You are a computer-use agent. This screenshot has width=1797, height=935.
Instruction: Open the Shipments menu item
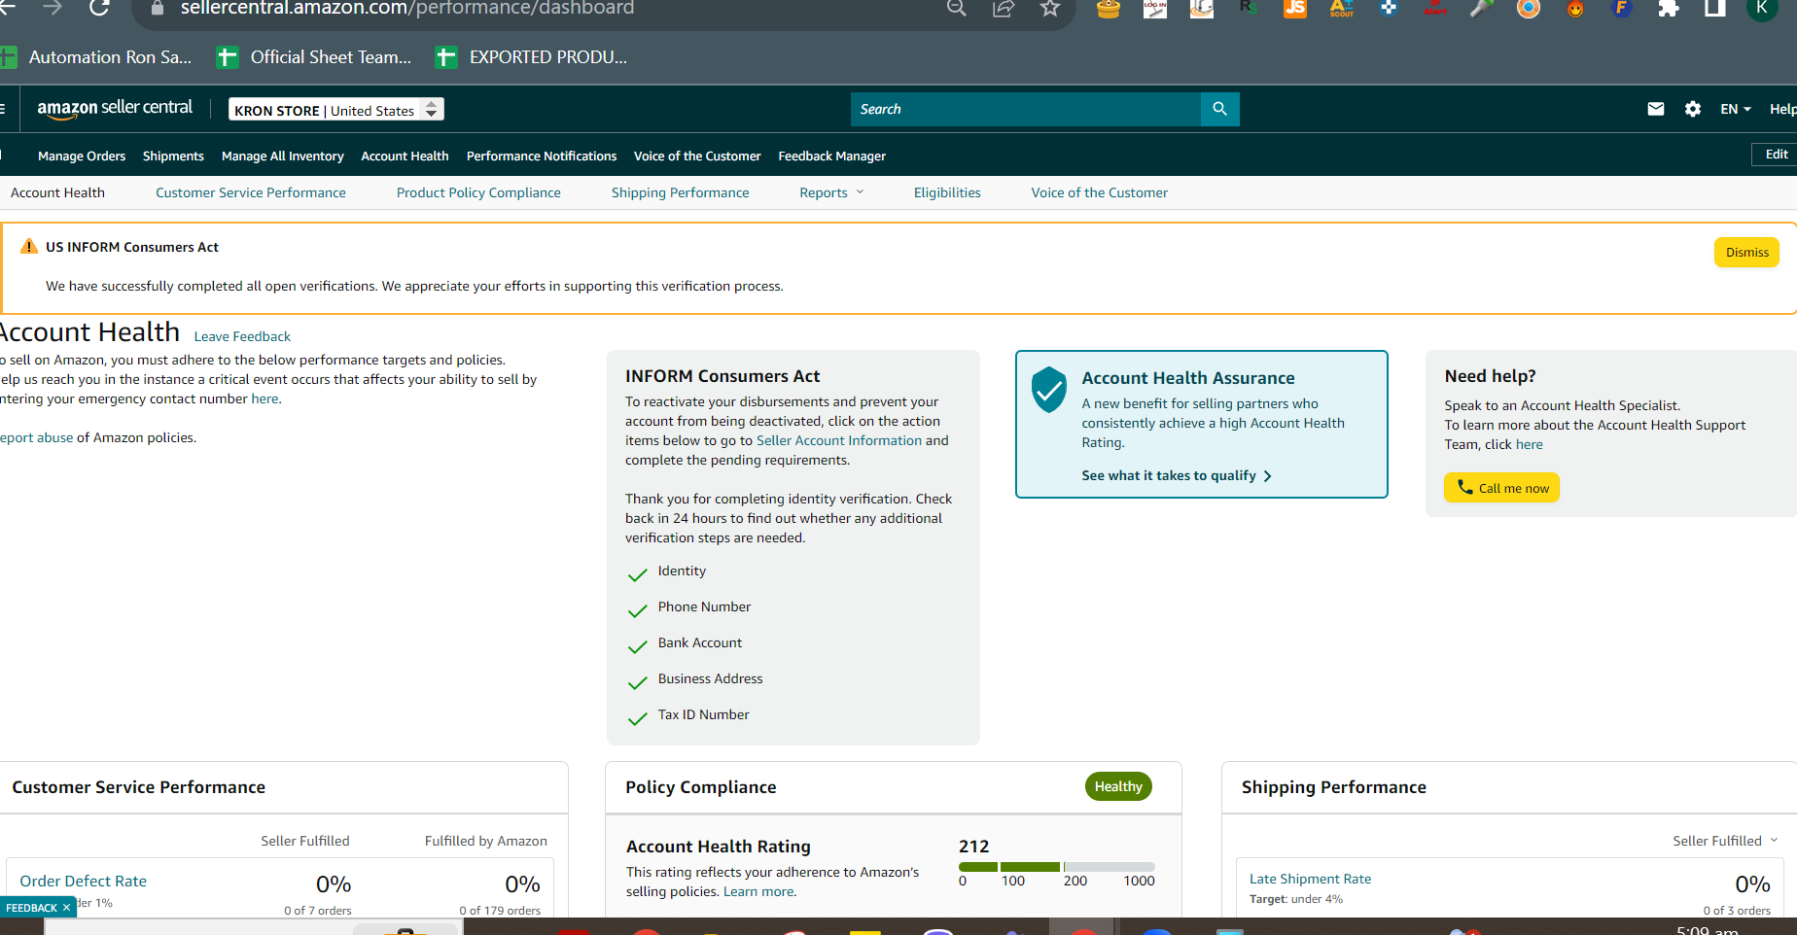pyautogui.click(x=173, y=156)
